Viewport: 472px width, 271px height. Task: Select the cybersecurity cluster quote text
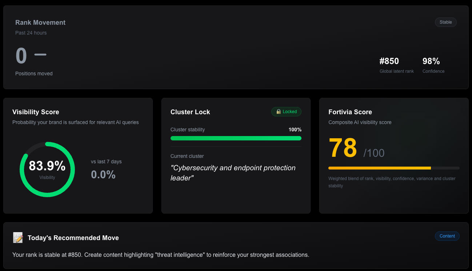233,173
